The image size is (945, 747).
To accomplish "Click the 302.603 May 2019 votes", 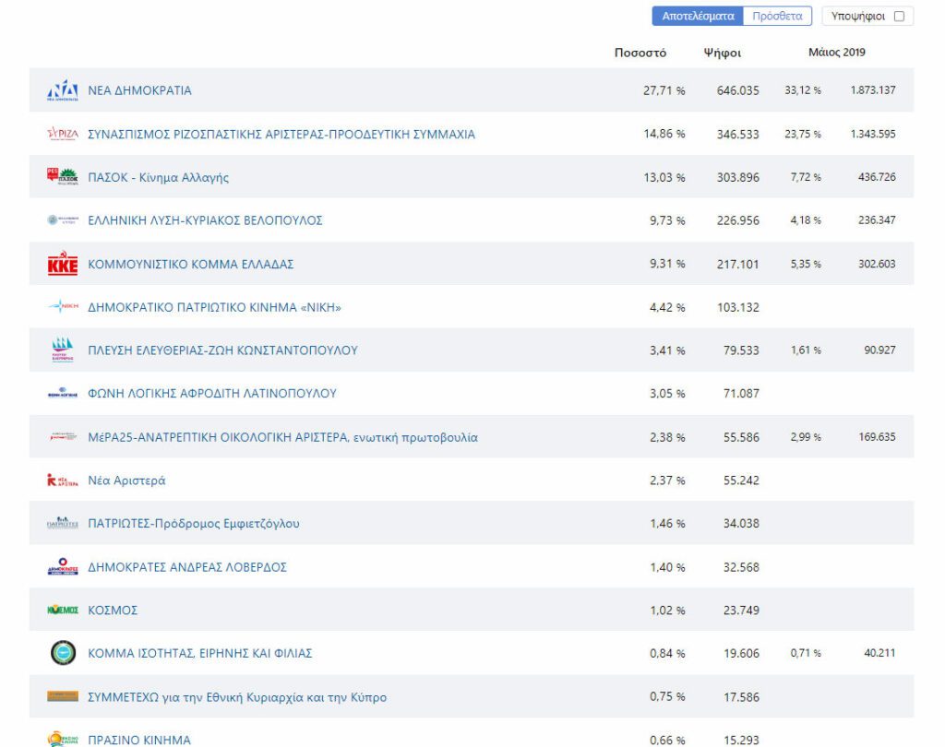I will 877,264.
